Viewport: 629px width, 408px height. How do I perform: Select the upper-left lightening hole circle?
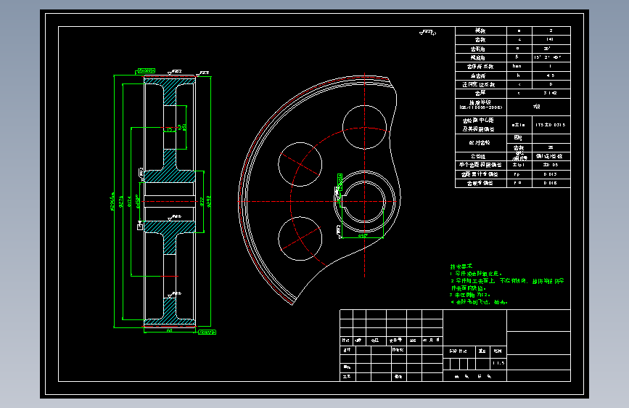tap(300, 164)
